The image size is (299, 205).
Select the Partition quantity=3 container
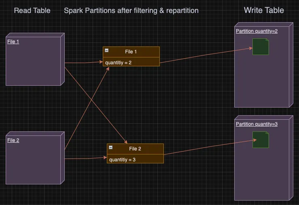[264, 158]
